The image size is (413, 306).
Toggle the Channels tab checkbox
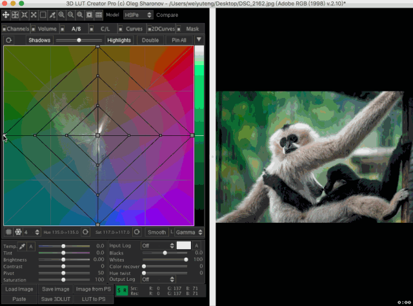(5, 29)
